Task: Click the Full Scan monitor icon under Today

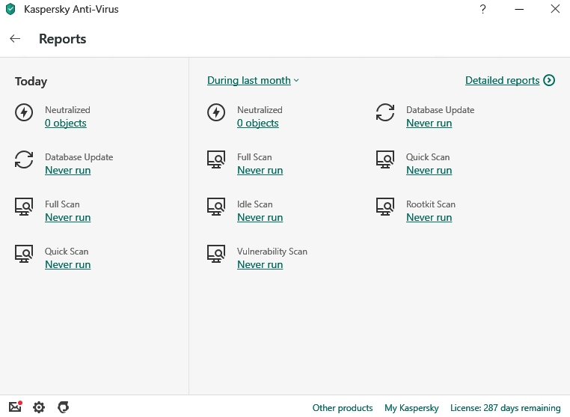Action: (24, 207)
